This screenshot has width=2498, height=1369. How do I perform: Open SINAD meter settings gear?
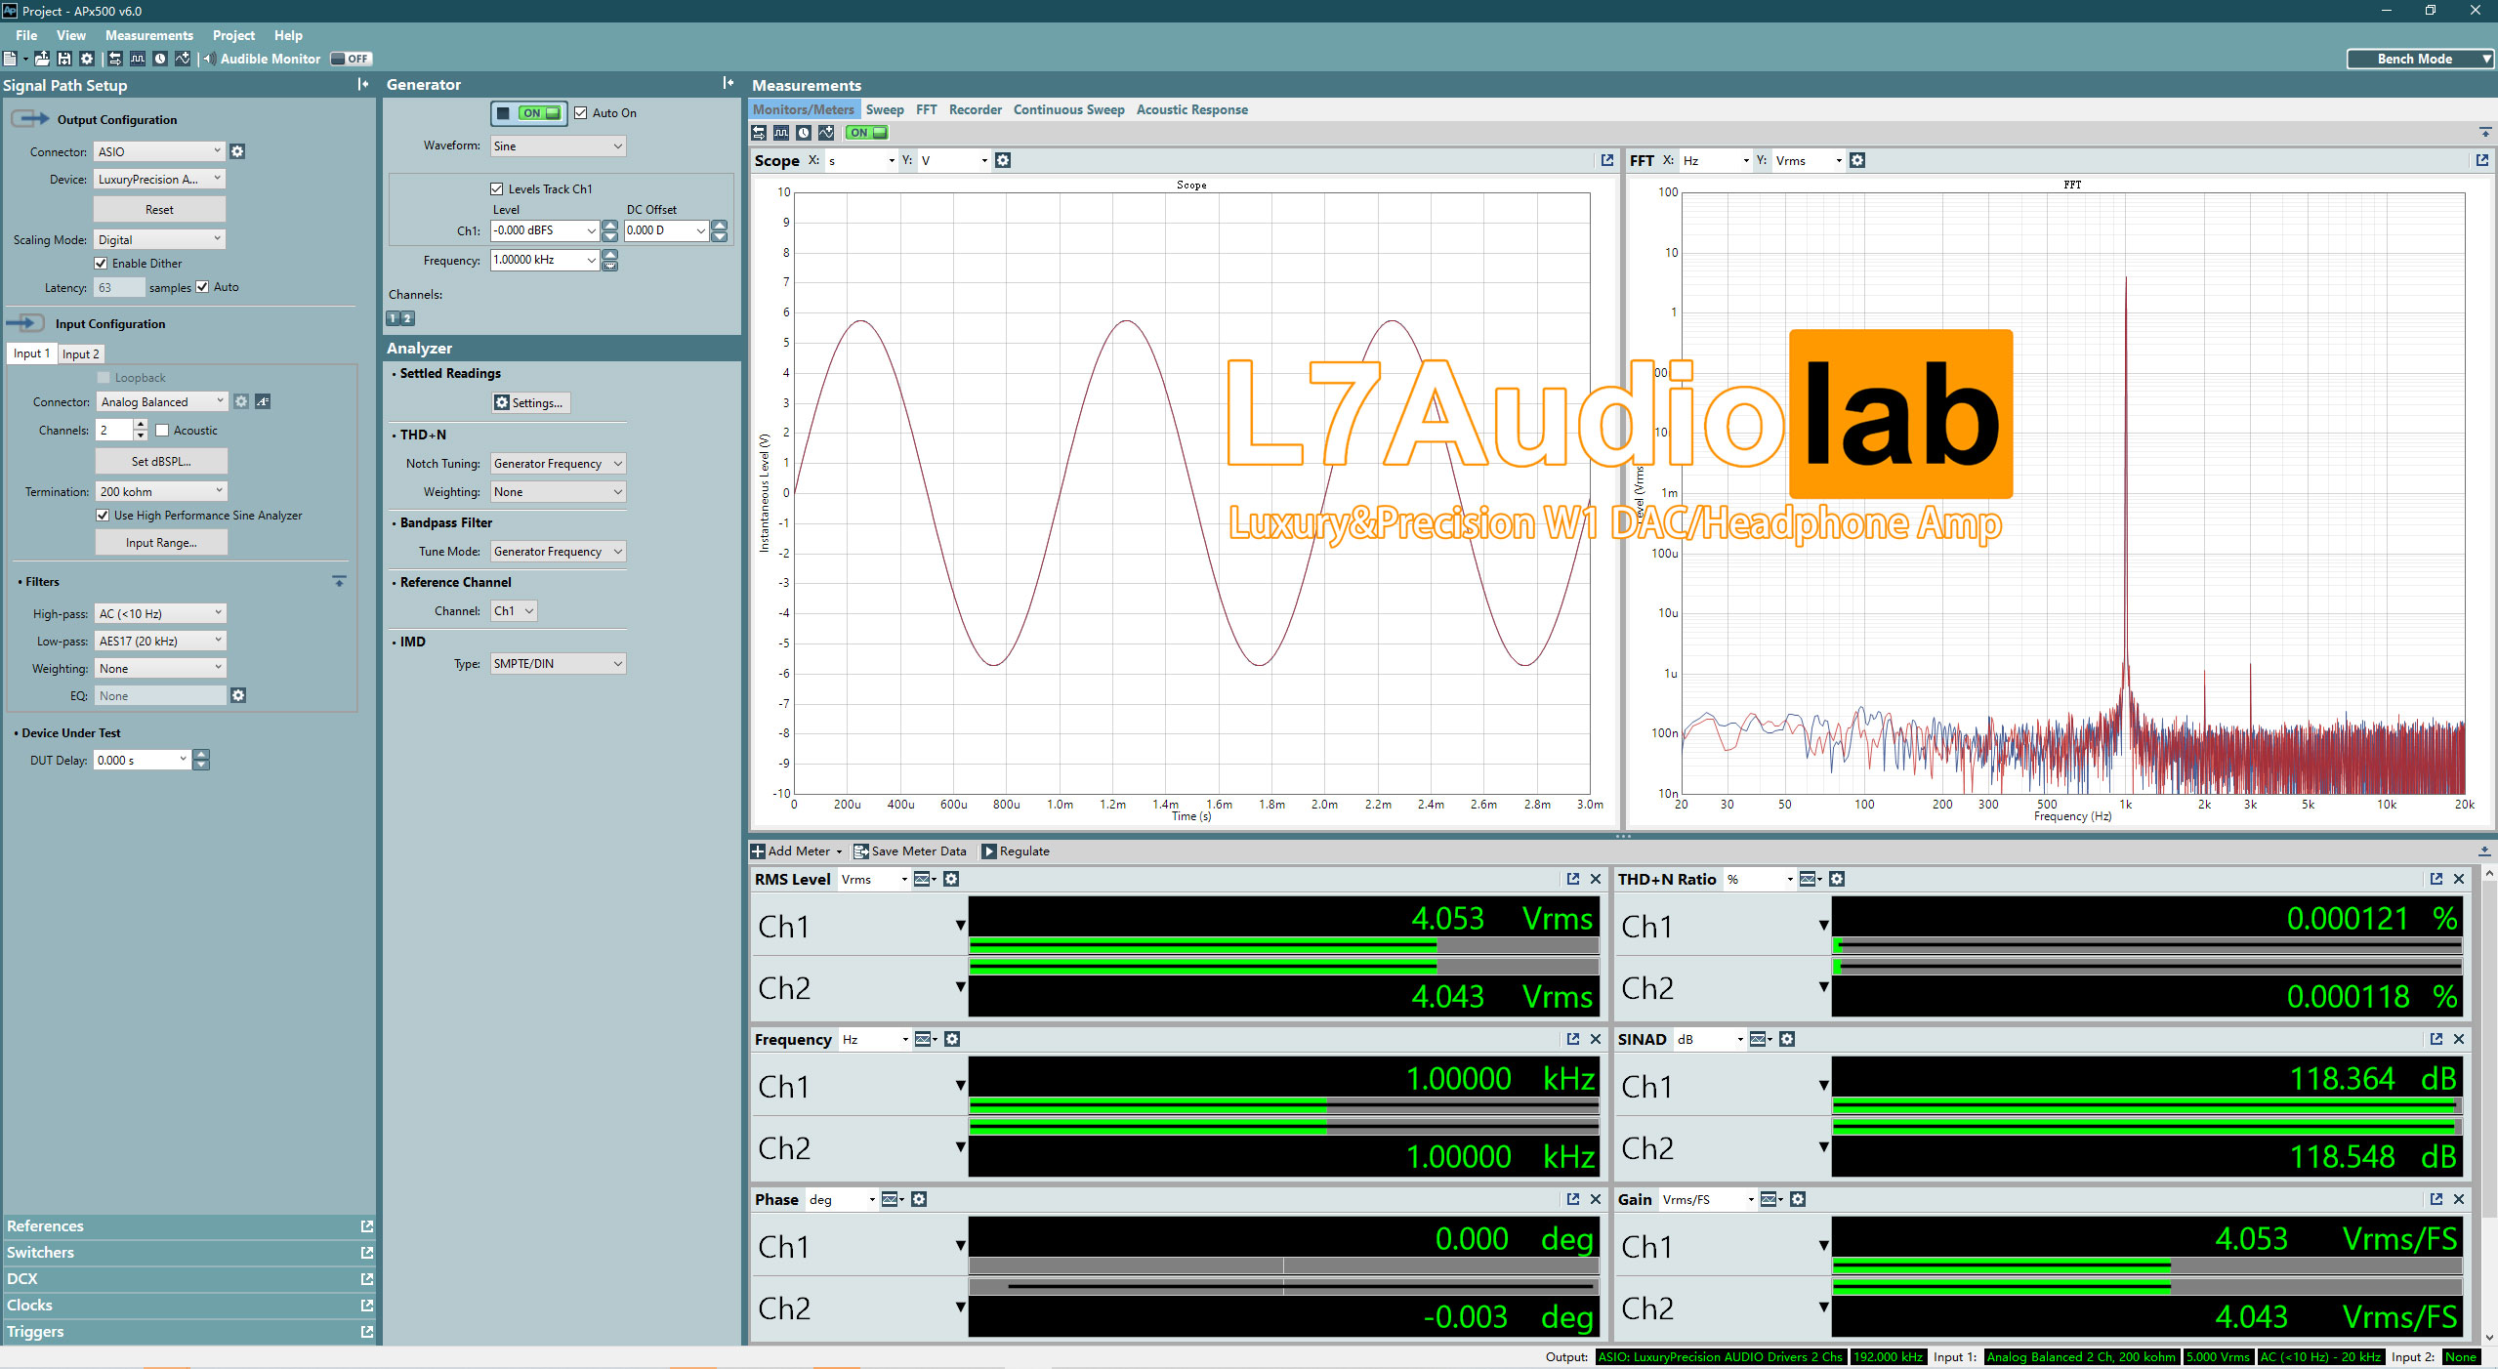click(1787, 1039)
